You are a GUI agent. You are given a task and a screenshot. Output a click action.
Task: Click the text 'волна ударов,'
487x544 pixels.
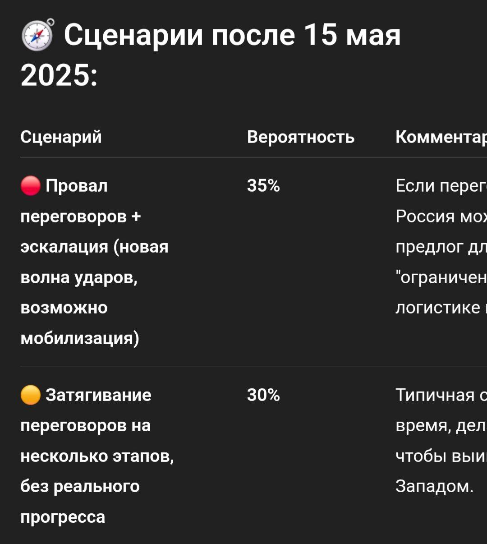pyautogui.click(x=79, y=277)
